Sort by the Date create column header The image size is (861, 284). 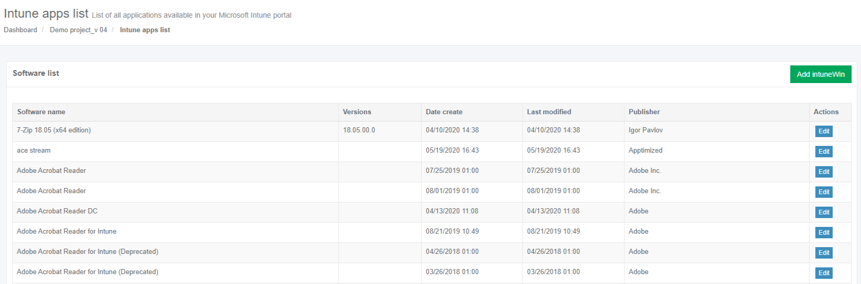[444, 112]
